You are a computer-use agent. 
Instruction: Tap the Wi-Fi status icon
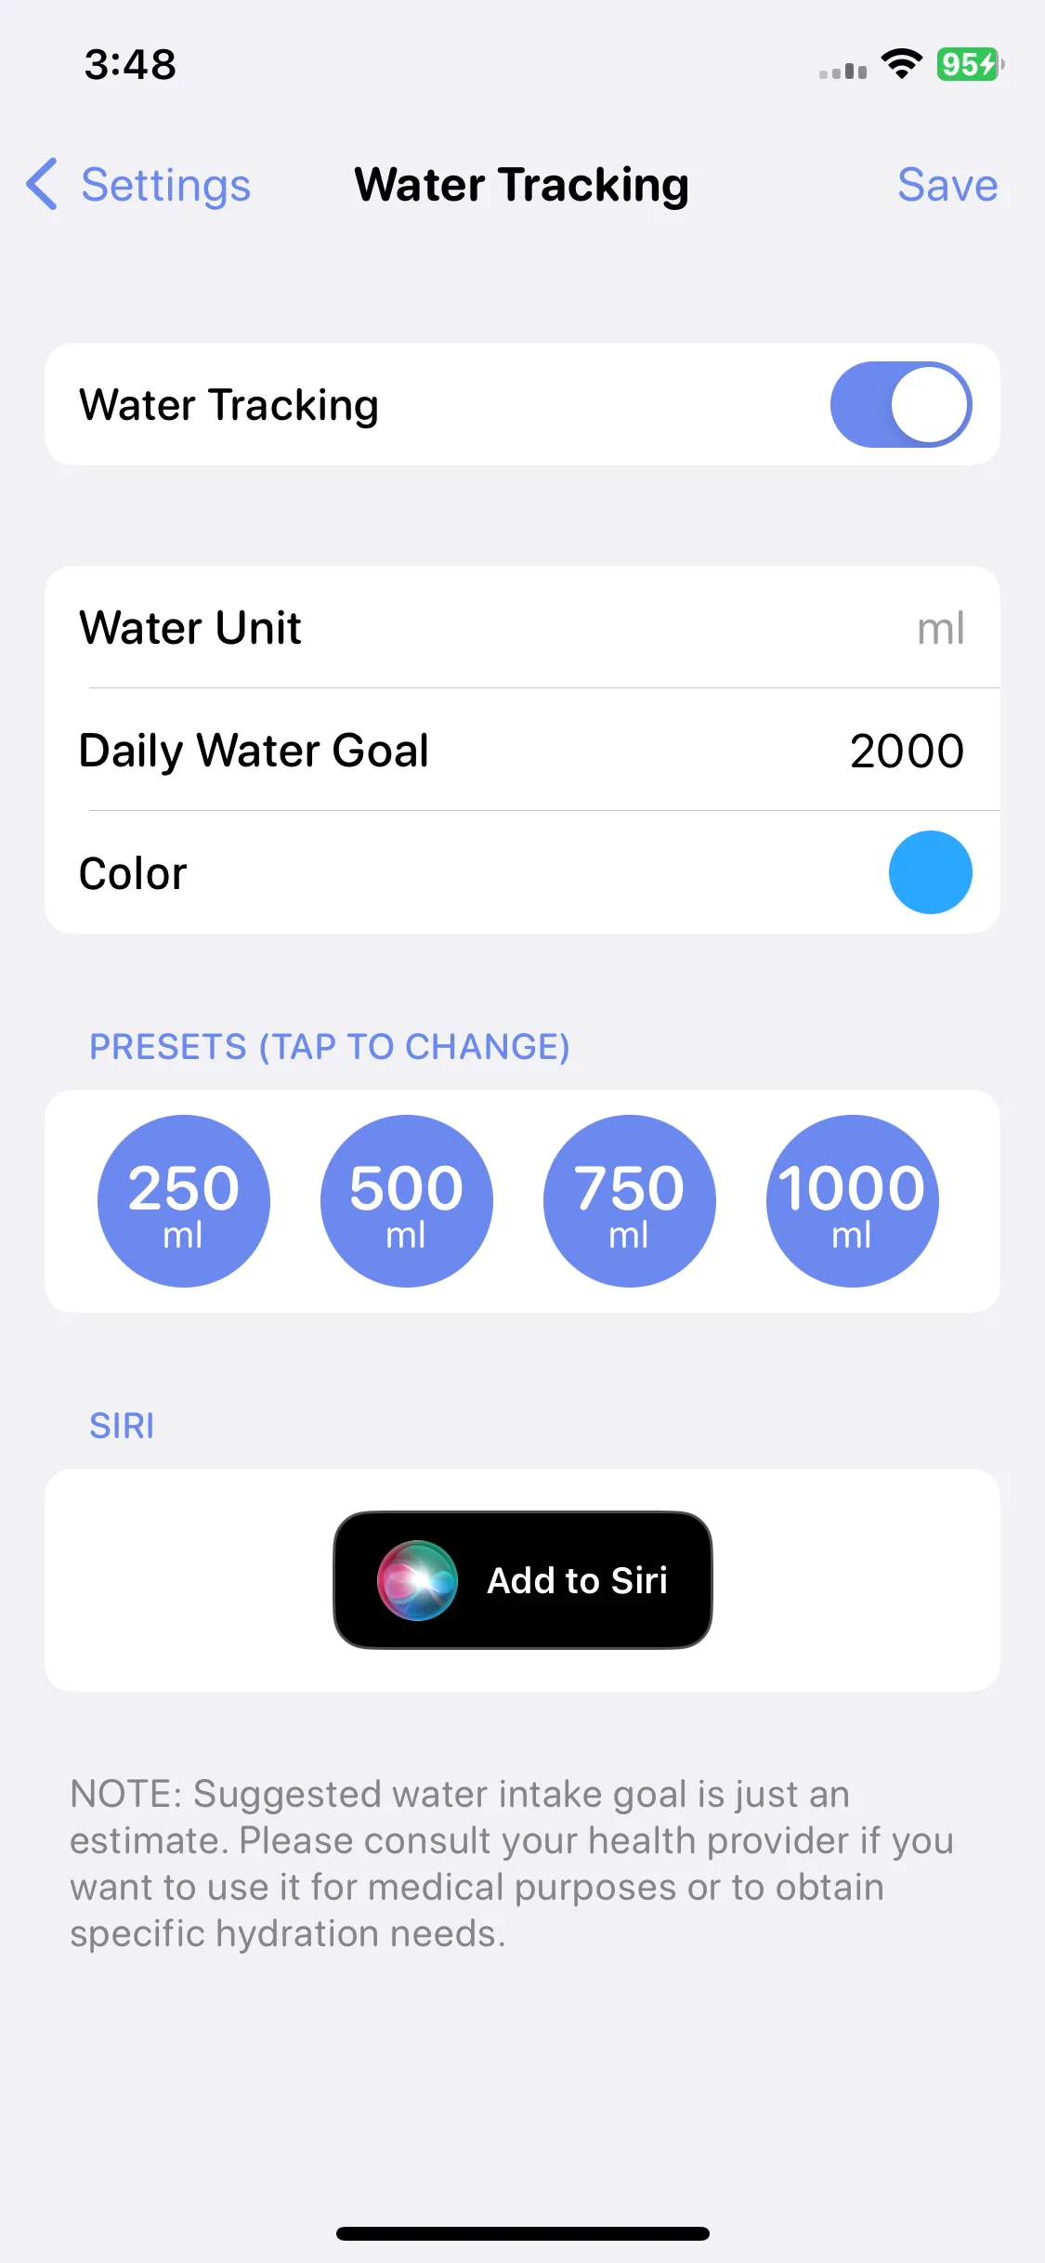tap(901, 64)
